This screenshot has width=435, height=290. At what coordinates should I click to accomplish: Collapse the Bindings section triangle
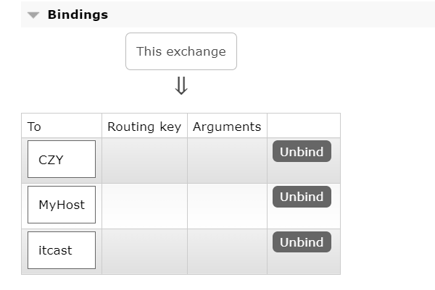[x=33, y=15]
